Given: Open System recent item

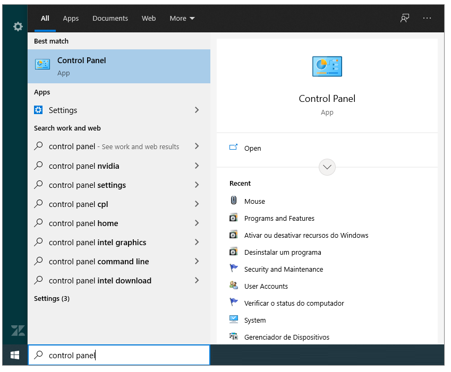Looking at the screenshot, I should click(x=255, y=321).
